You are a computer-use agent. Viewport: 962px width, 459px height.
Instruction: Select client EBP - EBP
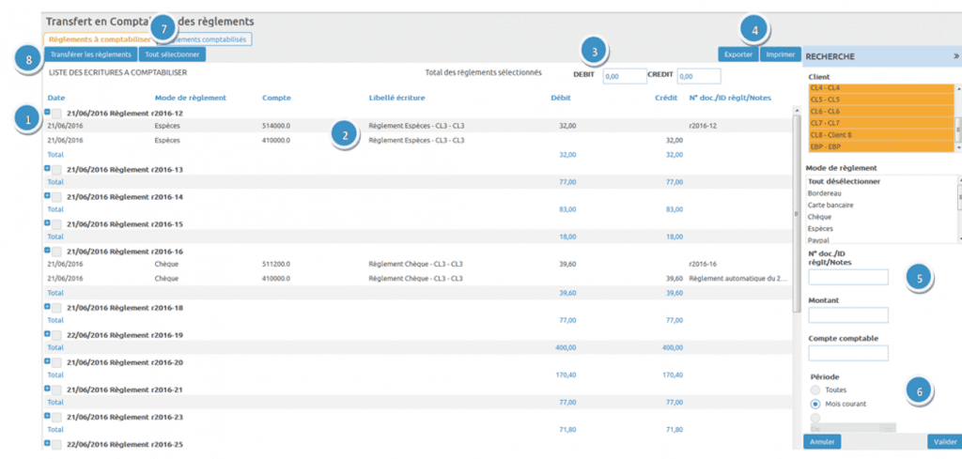pyautogui.click(x=881, y=146)
